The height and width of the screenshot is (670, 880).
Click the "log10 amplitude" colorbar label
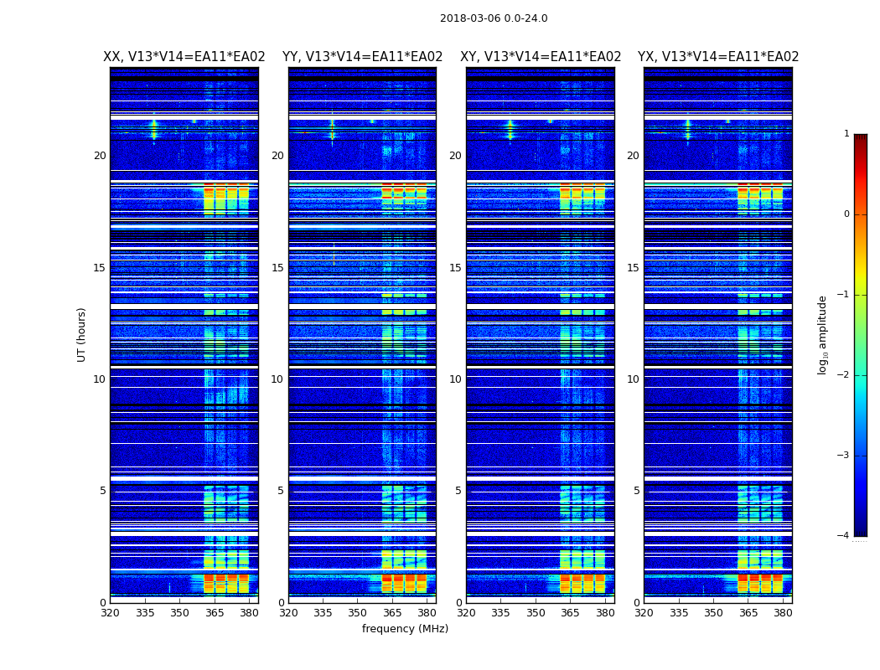[x=823, y=334]
